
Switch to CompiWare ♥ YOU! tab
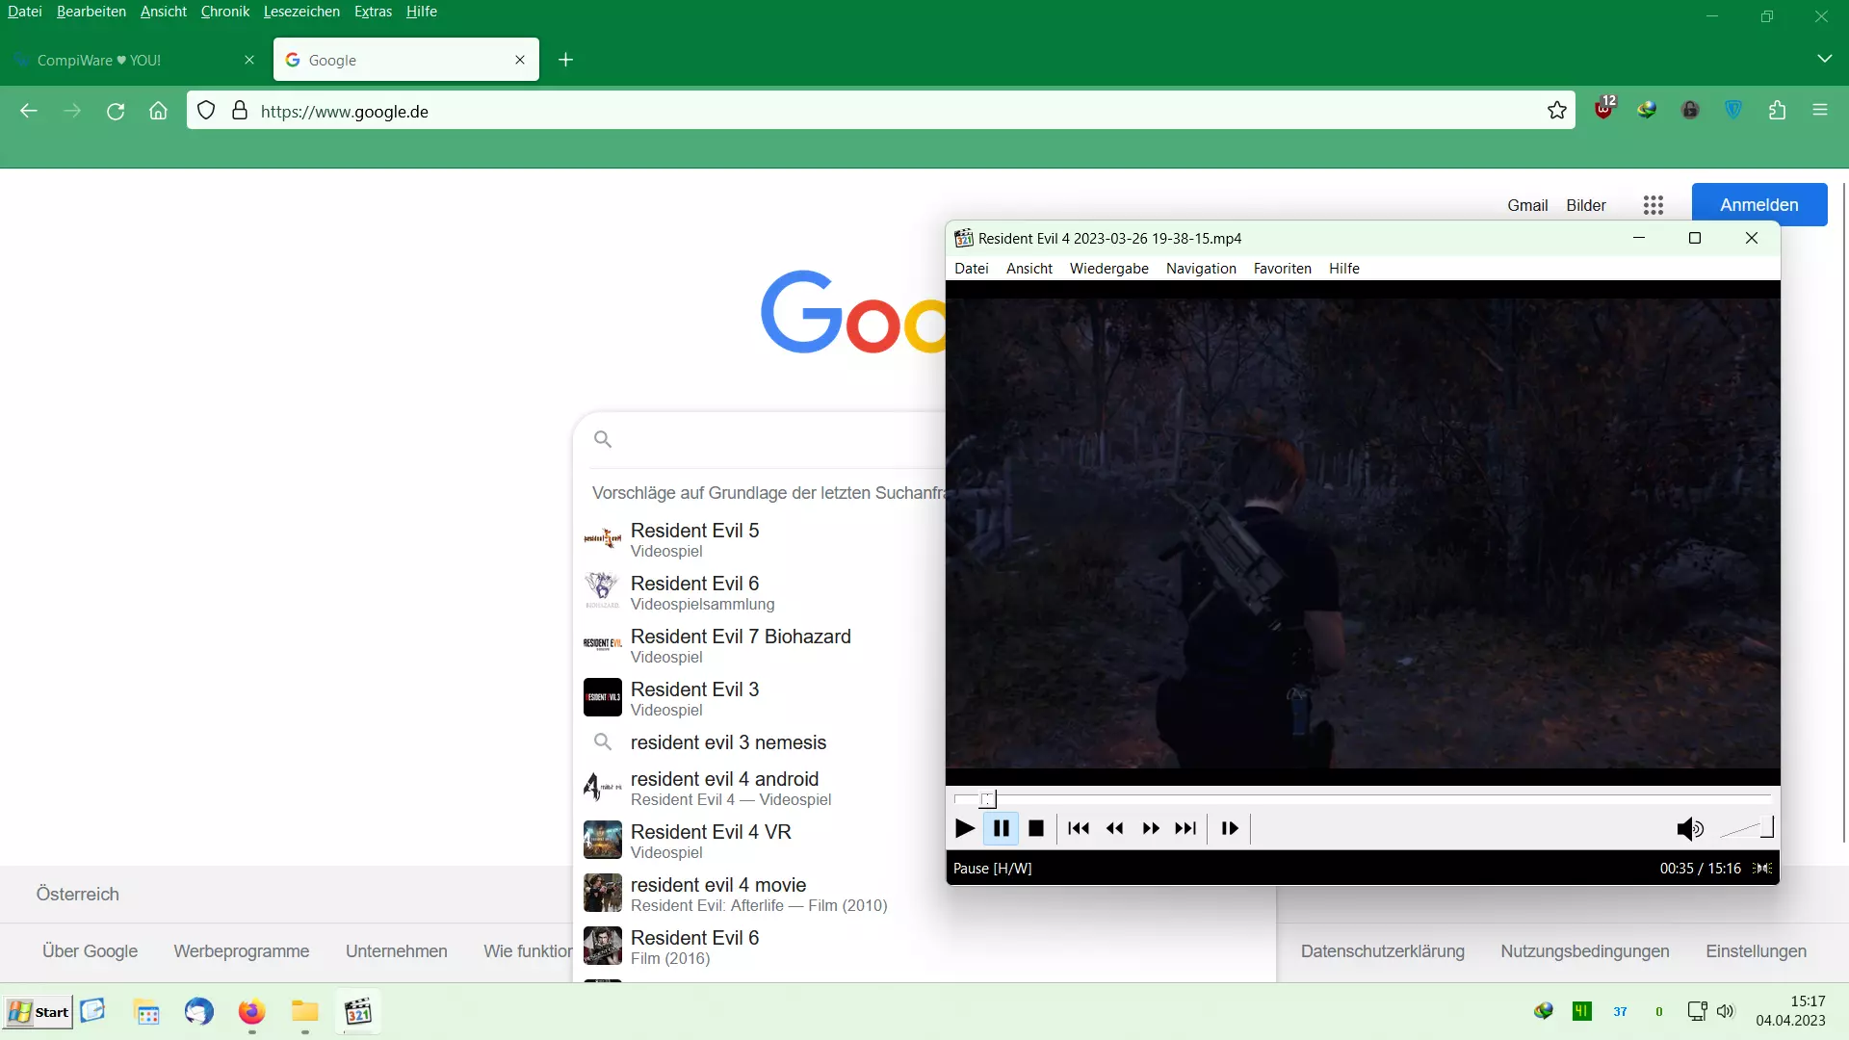pyautogui.click(x=135, y=60)
